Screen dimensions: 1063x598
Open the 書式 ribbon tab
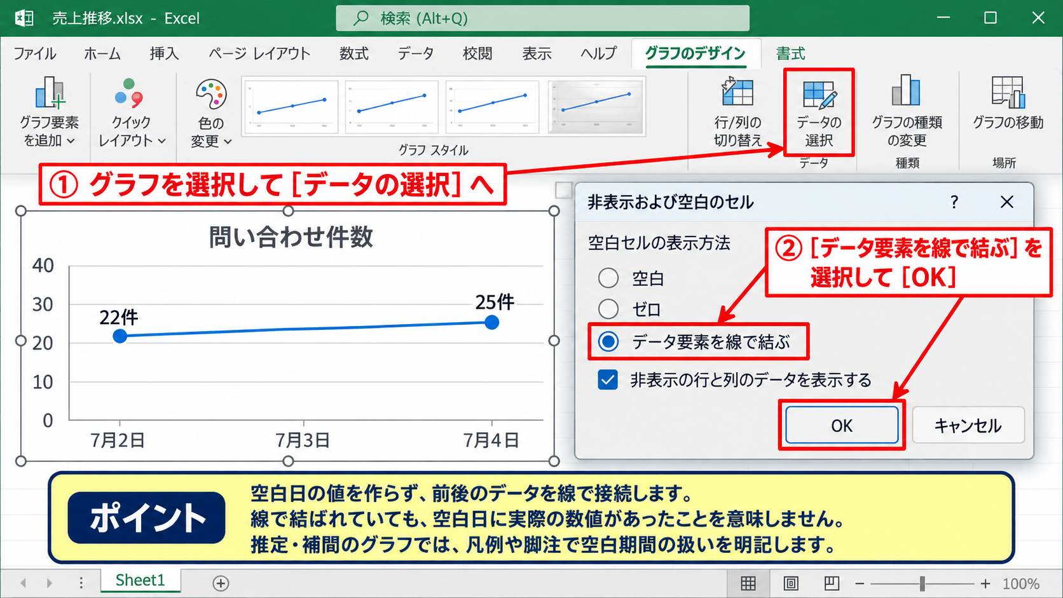pos(790,53)
